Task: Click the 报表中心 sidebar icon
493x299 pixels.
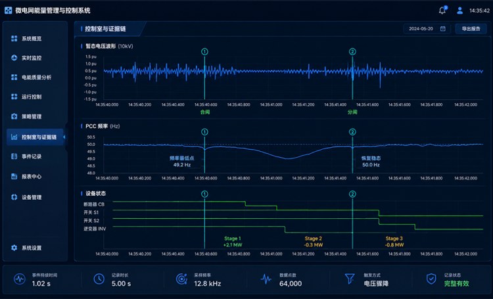Action: coord(14,176)
